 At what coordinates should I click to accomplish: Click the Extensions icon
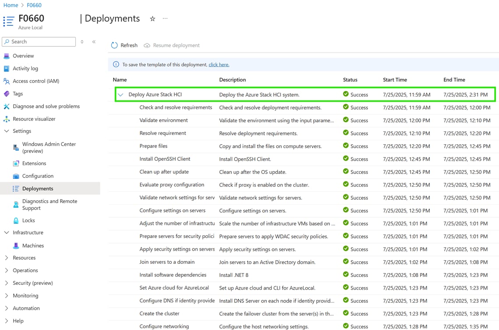(16, 163)
